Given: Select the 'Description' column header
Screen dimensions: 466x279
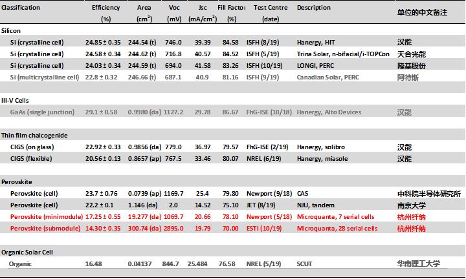Looking at the screenshot, I should tap(313, 8).
